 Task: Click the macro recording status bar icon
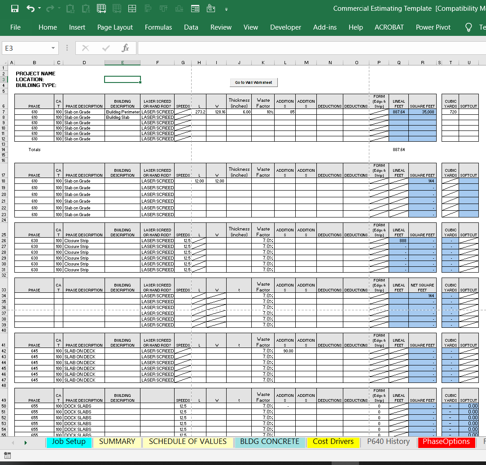coord(8,456)
